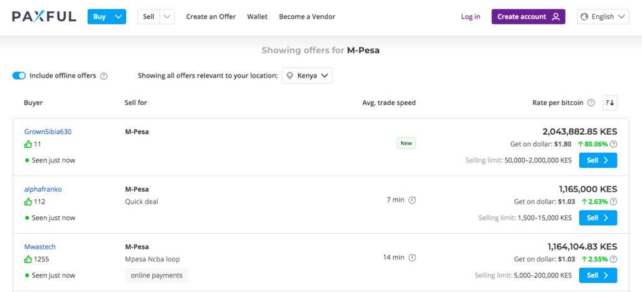The width and height of the screenshot is (642, 292).
Task: Sell to Mwastech
Action: click(597, 275)
